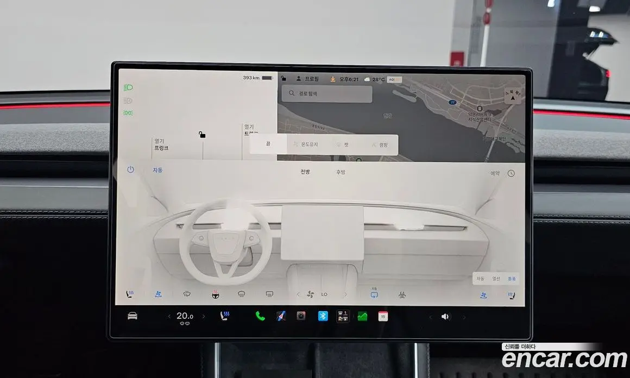Tap the green headlight indicator icon
This screenshot has width=630, height=378.
coord(128,87)
